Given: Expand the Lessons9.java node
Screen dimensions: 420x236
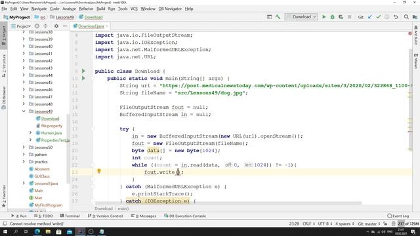Looking at the screenshot, I should click(x=24, y=184).
